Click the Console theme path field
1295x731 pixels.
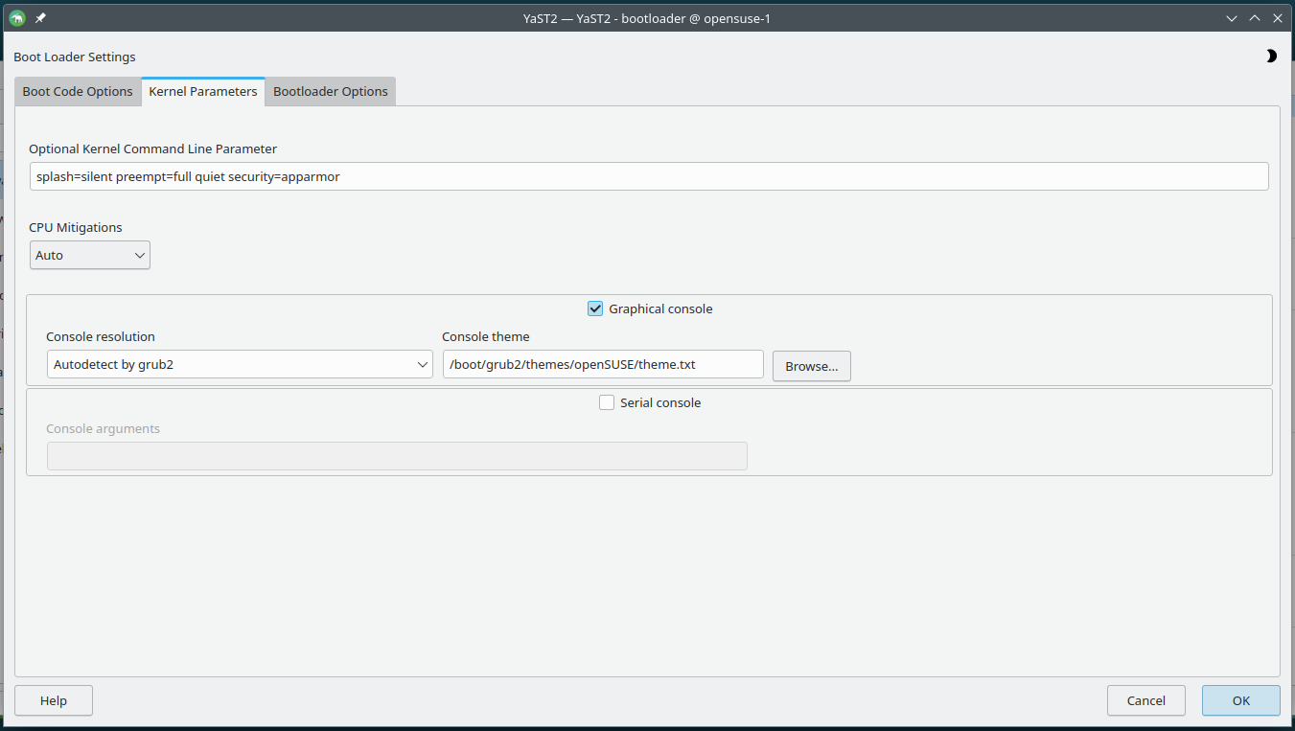click(x=603, y=365)
